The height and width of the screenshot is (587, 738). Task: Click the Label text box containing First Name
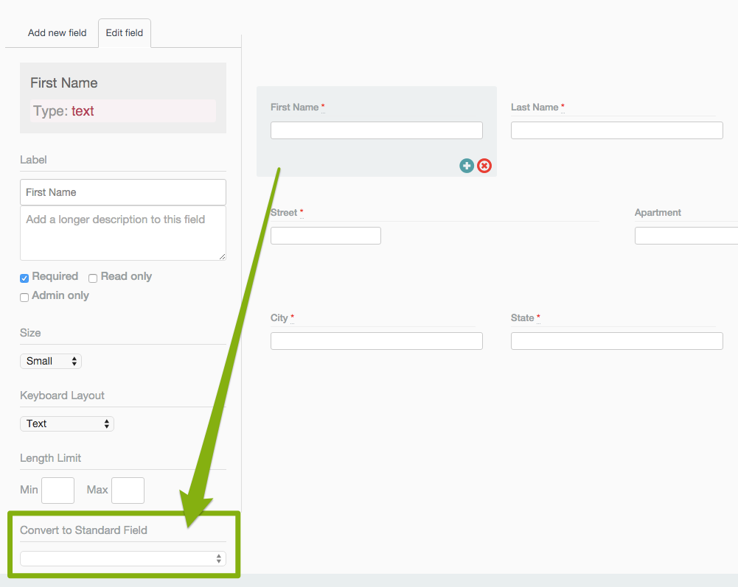(123, 192)
